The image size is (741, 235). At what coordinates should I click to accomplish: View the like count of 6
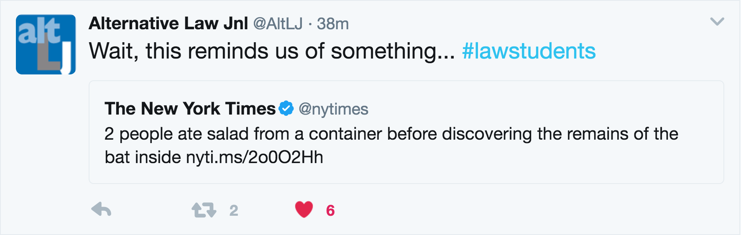(330, 210)
